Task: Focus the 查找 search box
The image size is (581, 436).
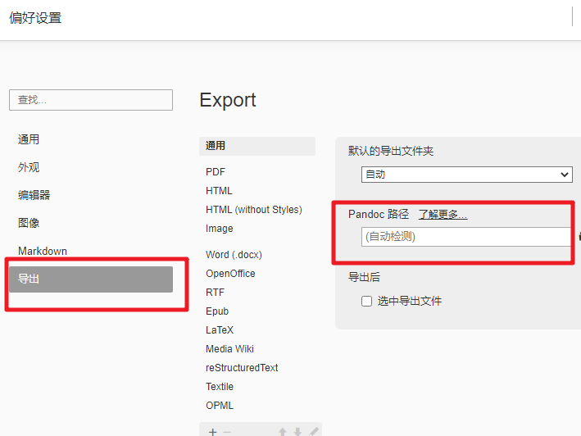Action: point(91,100)
